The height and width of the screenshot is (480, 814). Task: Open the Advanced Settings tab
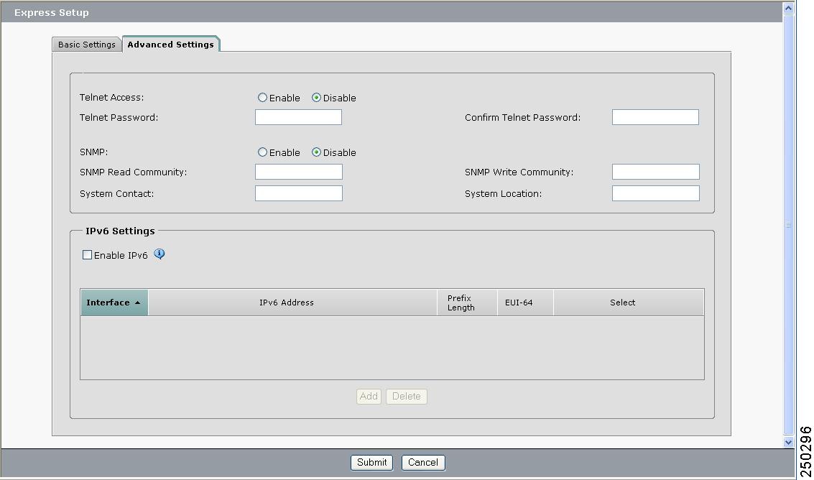pyautogui.click(x=171, y=44)
